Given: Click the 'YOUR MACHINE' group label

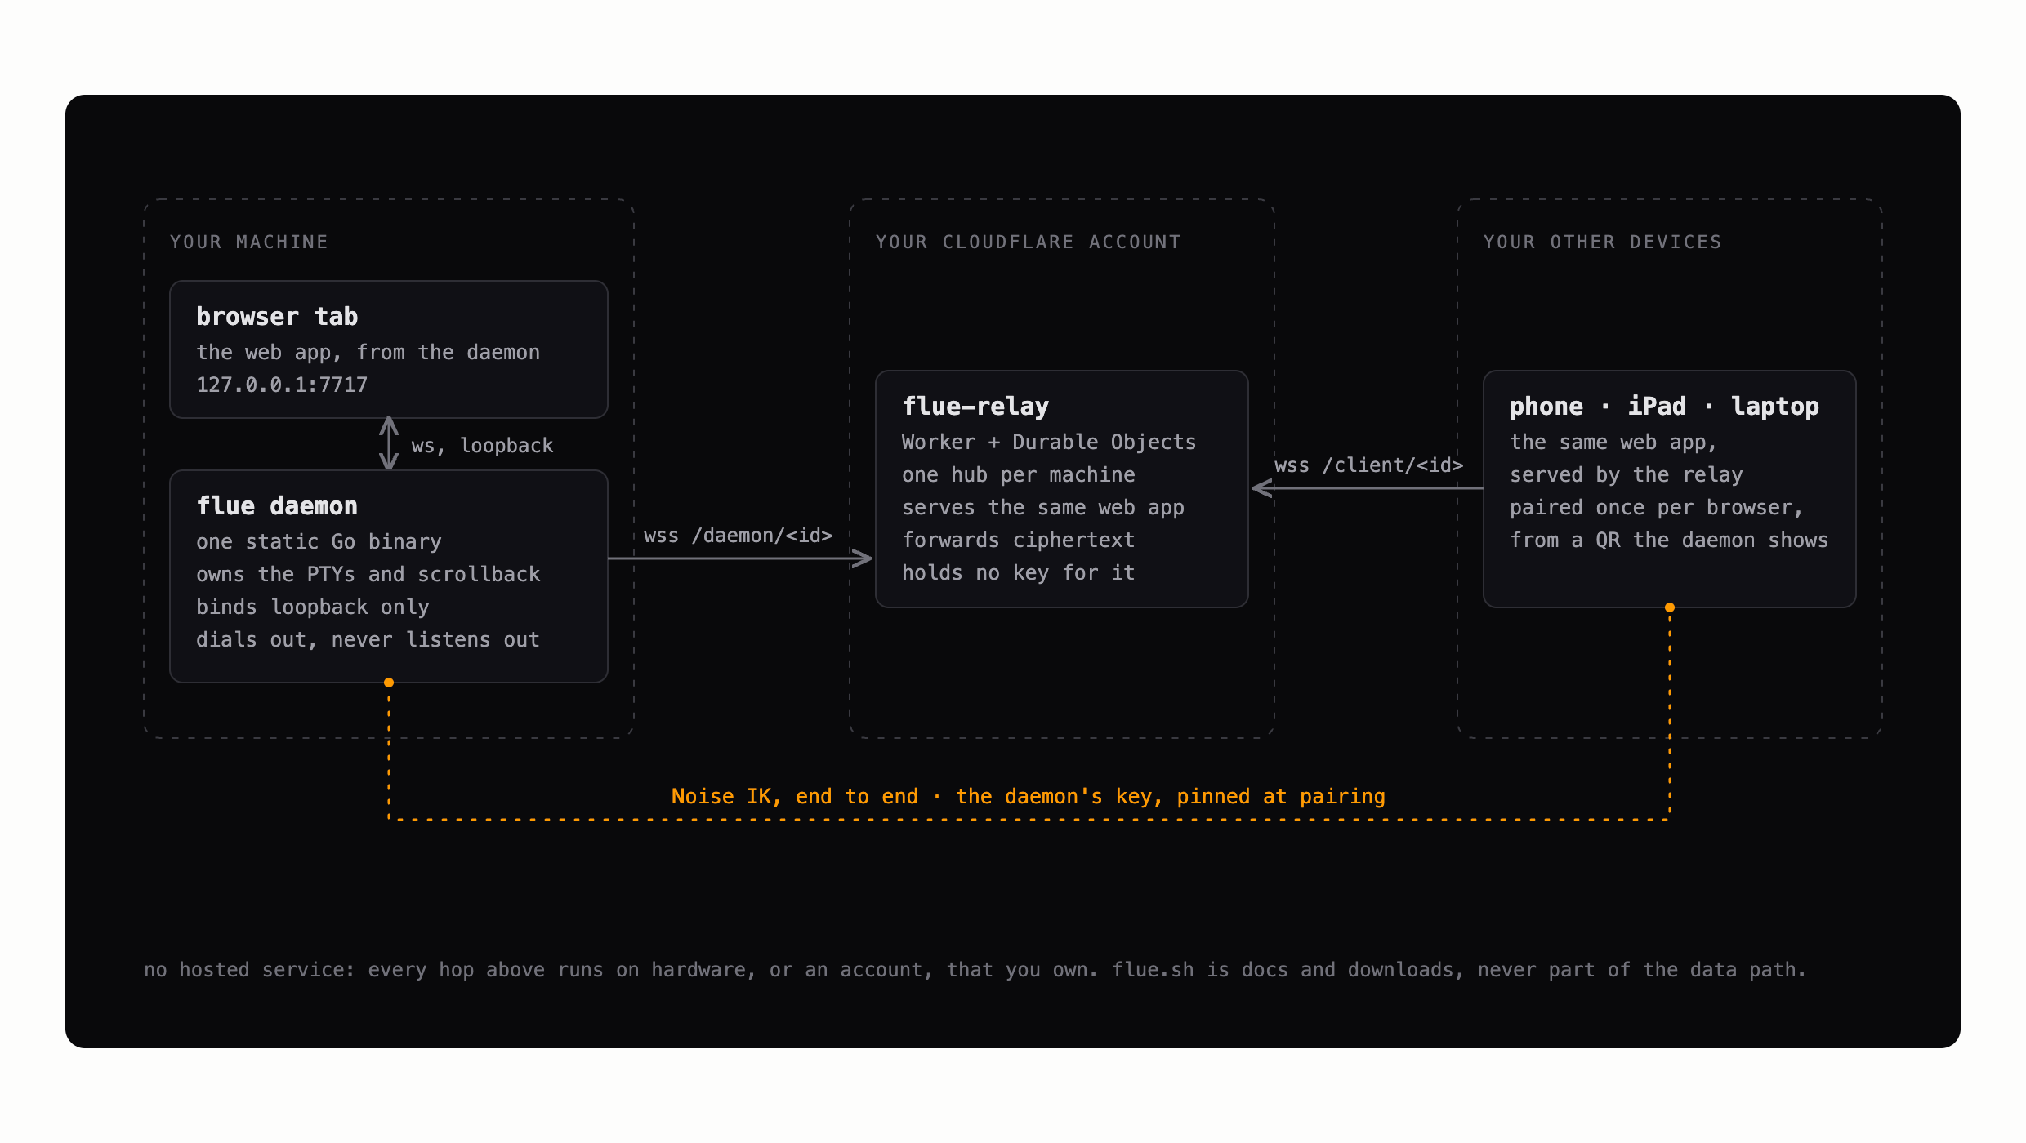Looking at the screenshot, I should [x=248, y=242].
